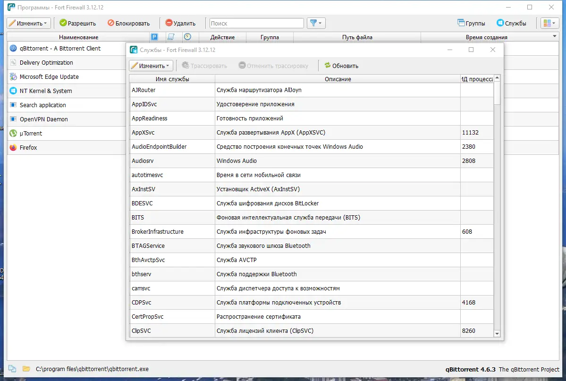The image size is (566, 381).
Task: Sort by Наименование column header
Action: point(78,37)
